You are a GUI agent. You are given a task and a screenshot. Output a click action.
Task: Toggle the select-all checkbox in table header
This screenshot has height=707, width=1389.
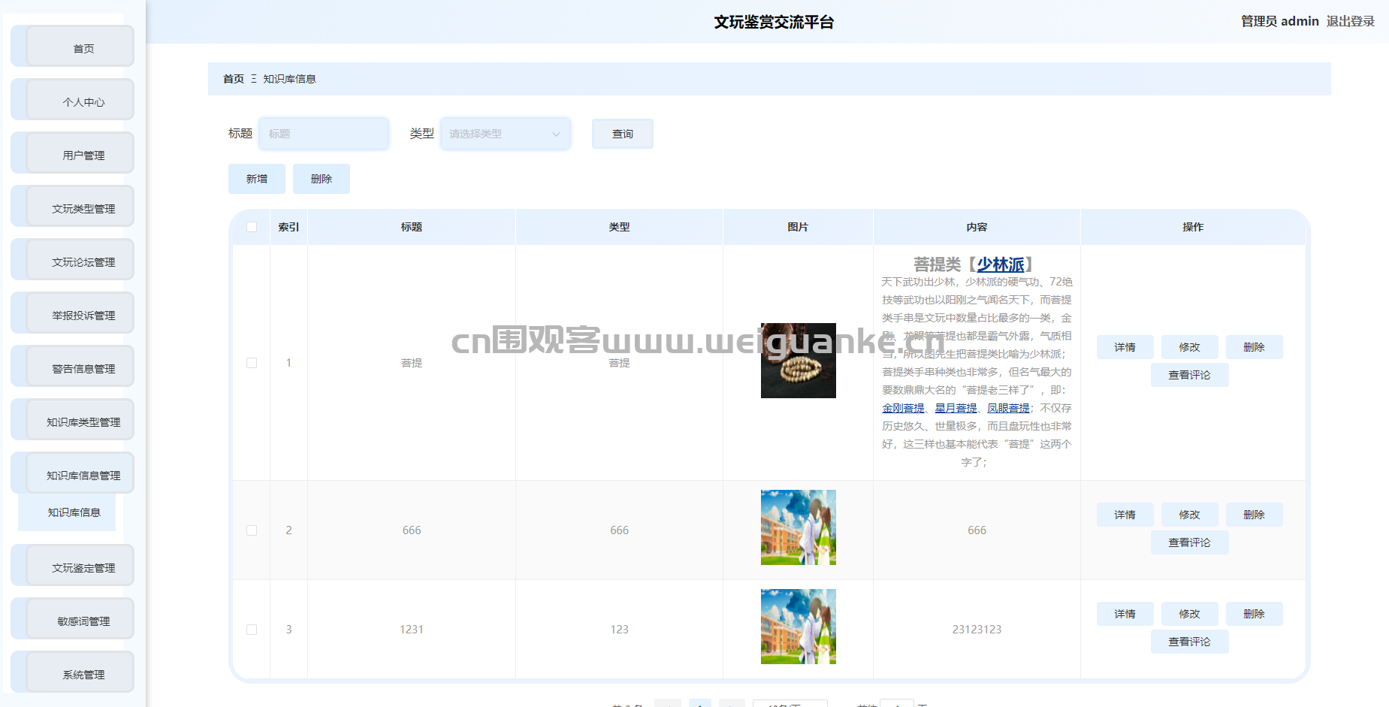pyautogui.click(x=252, y=227)
